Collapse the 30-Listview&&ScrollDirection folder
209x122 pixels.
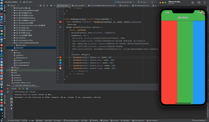tap(12, 43)
